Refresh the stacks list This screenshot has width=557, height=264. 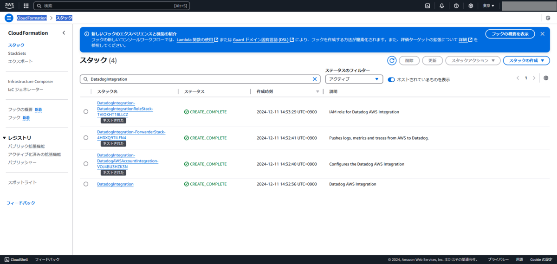click(392, 60)
